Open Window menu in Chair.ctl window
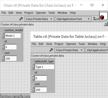Image resolution: width=108 pixels, height=98 pixels. tap(62, 13)
